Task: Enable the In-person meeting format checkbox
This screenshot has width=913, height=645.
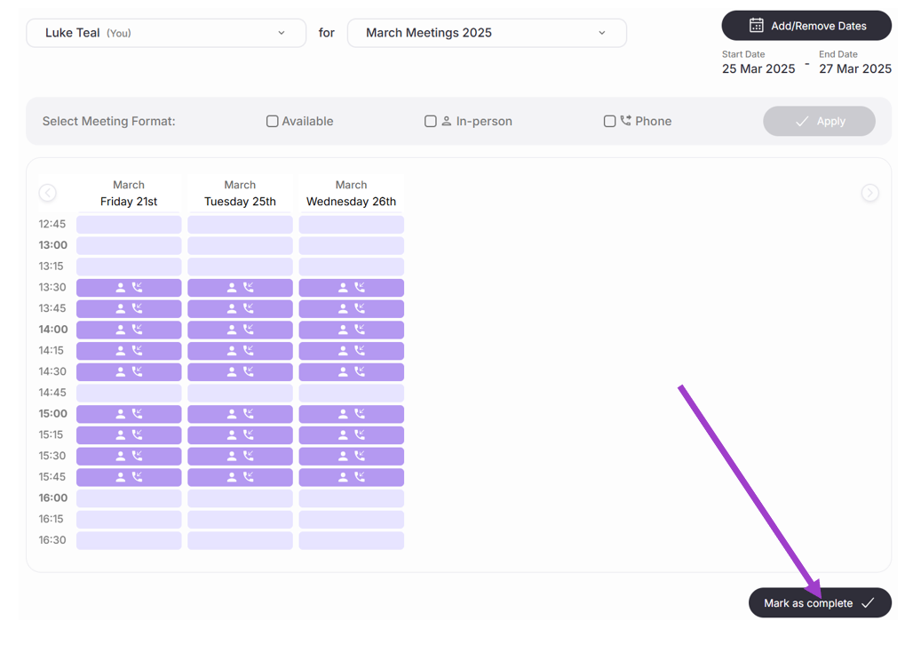Action: point(430,121)
